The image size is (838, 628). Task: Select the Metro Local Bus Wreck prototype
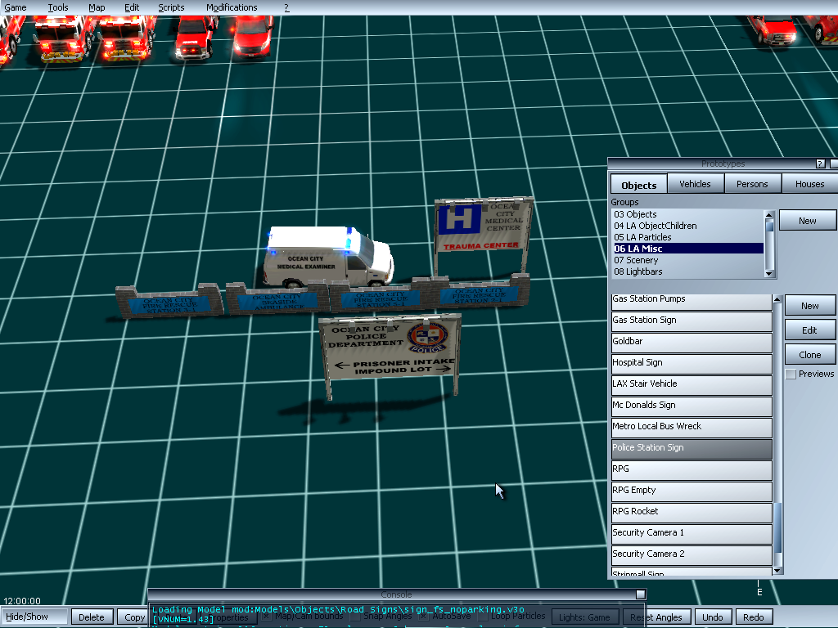click(x=692, y=428)
